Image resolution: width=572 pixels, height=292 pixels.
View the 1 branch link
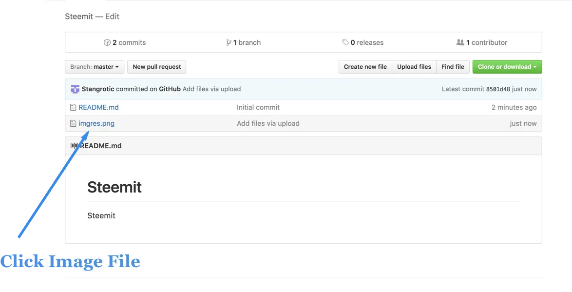click(x=243, y=42)
